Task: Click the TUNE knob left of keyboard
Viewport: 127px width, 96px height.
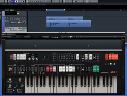Action: point(20,79)
